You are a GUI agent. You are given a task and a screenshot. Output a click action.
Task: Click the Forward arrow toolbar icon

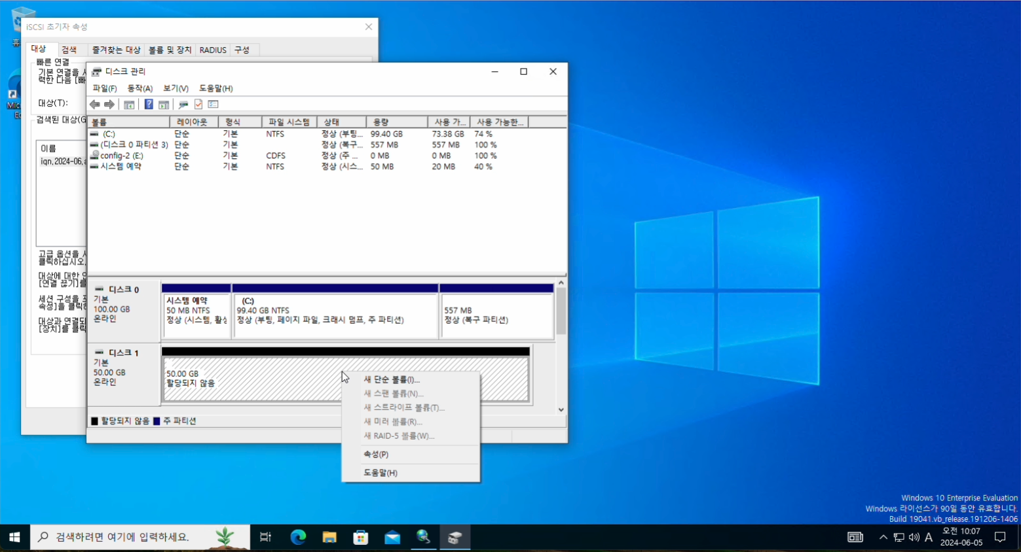point(109,105)
